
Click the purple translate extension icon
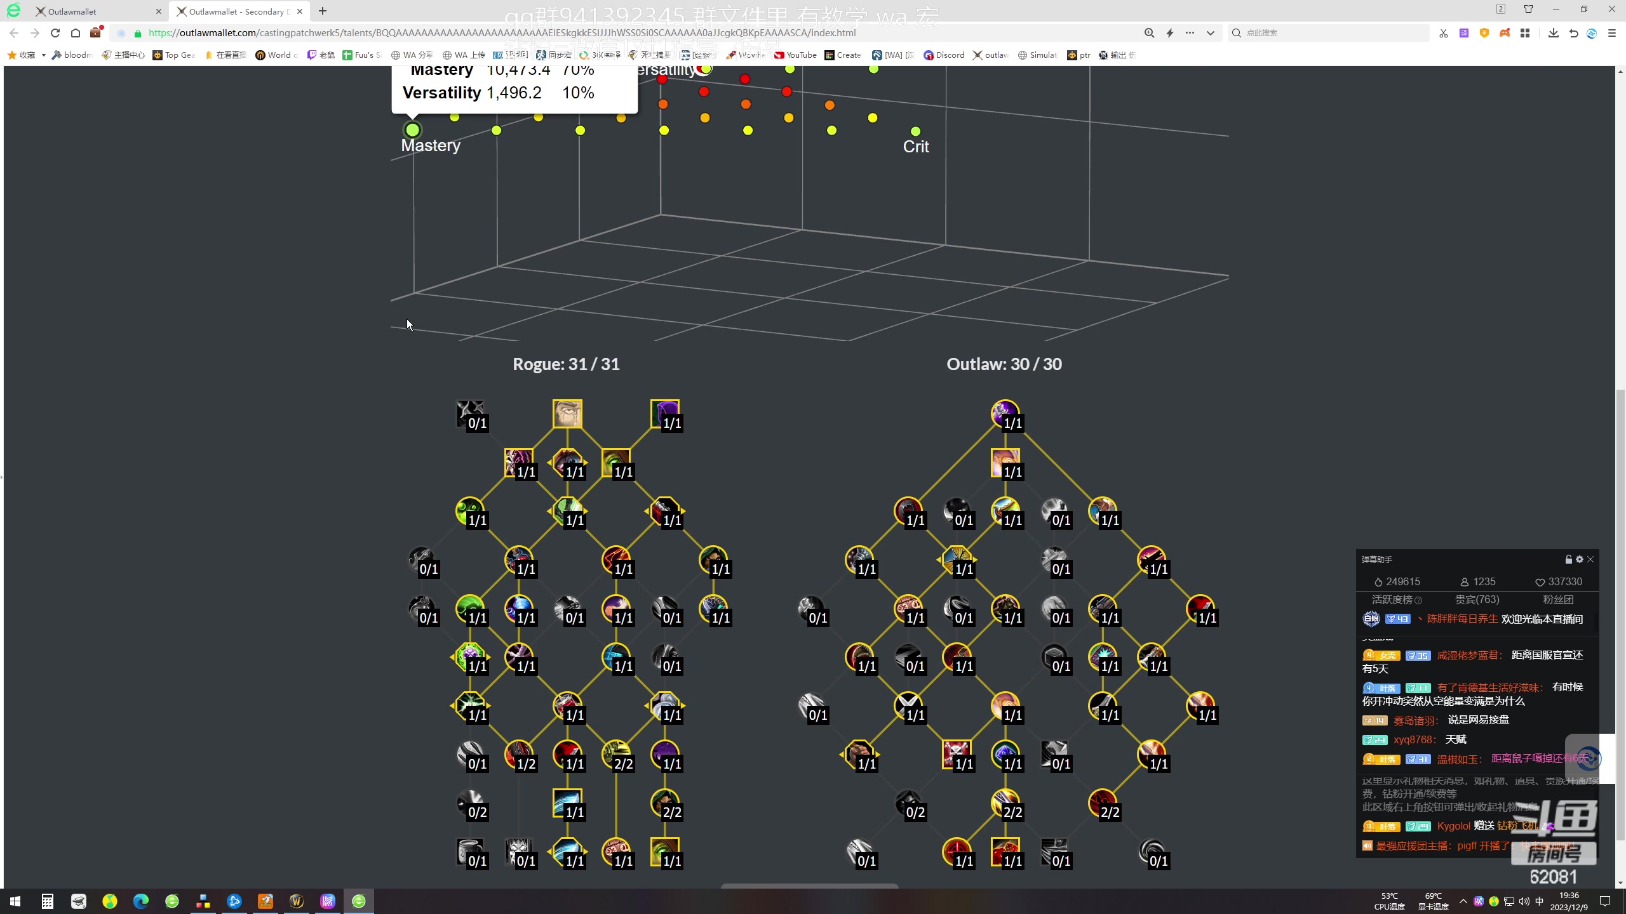point(1464,33)
